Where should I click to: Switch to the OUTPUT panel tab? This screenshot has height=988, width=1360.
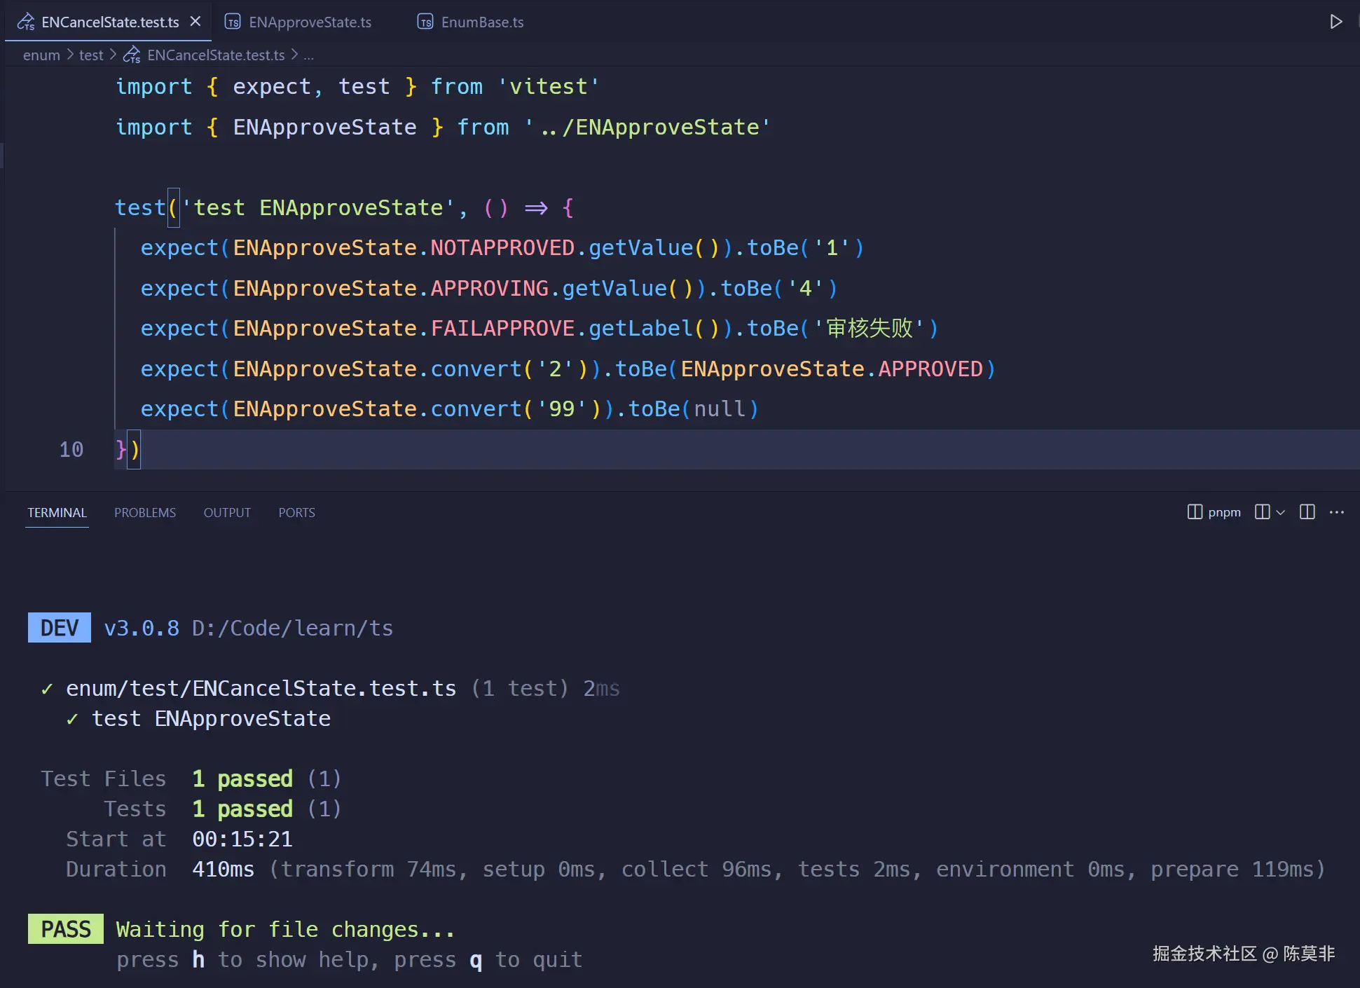[x=227, y=512]
